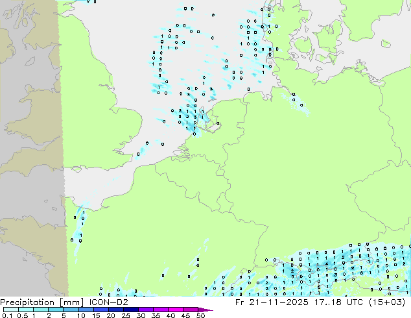Select legend swatch between 10 and 15
Screen dimensions: 411x318
click(86, 310)
